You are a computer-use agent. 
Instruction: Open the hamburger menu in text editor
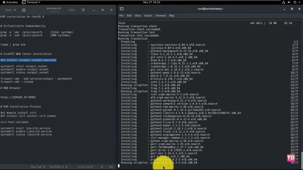tap(83, 10)
